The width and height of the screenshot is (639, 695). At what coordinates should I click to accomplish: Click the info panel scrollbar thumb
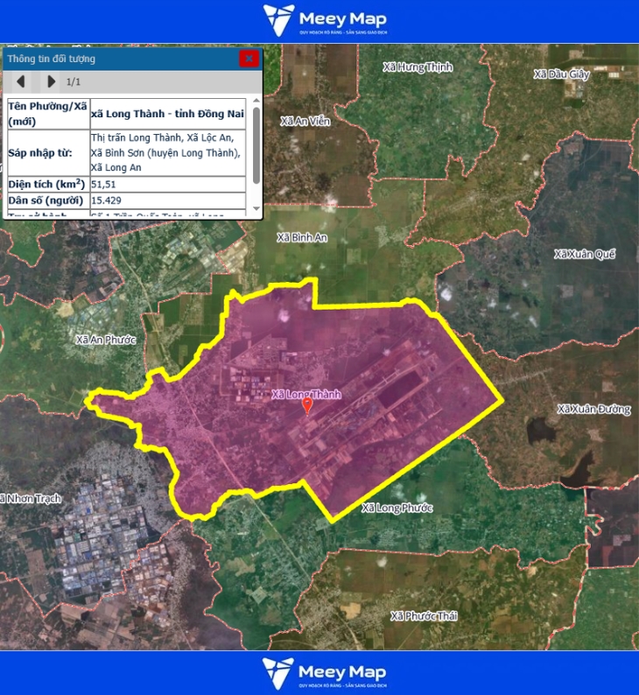pyautogui.click(x=256, y=144)
